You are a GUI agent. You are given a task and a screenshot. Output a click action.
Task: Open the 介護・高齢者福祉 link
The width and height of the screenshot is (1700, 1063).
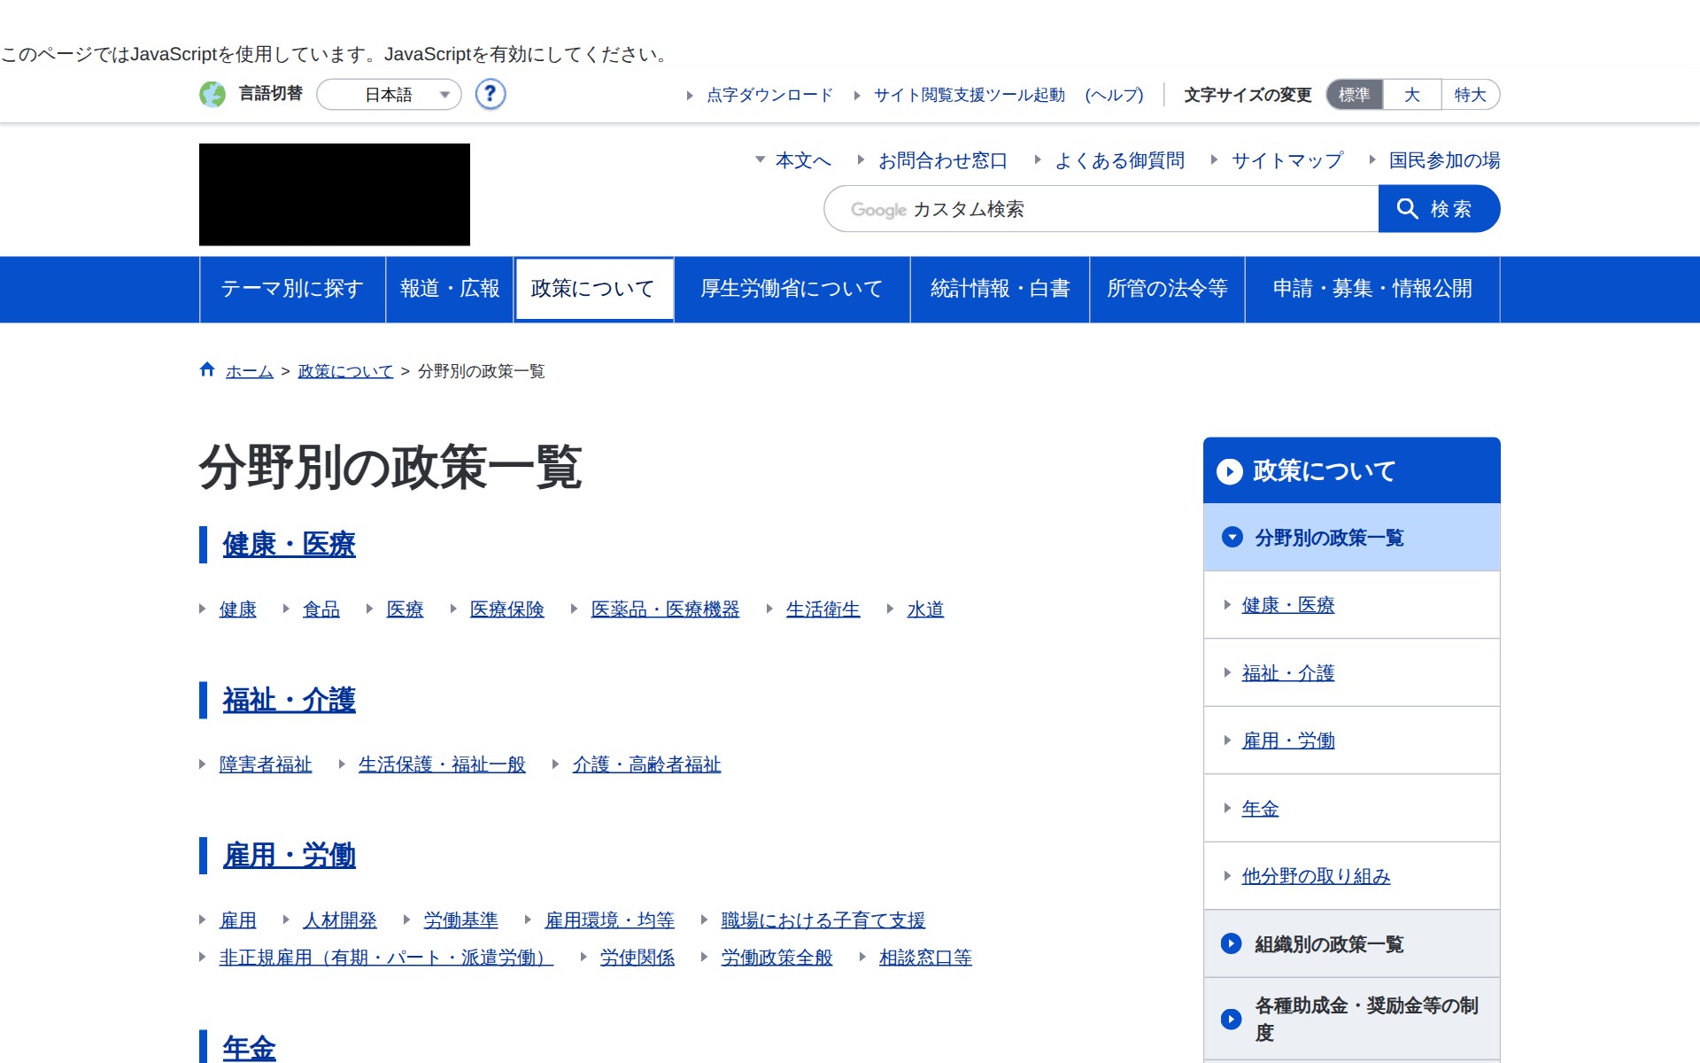(646, 764)
